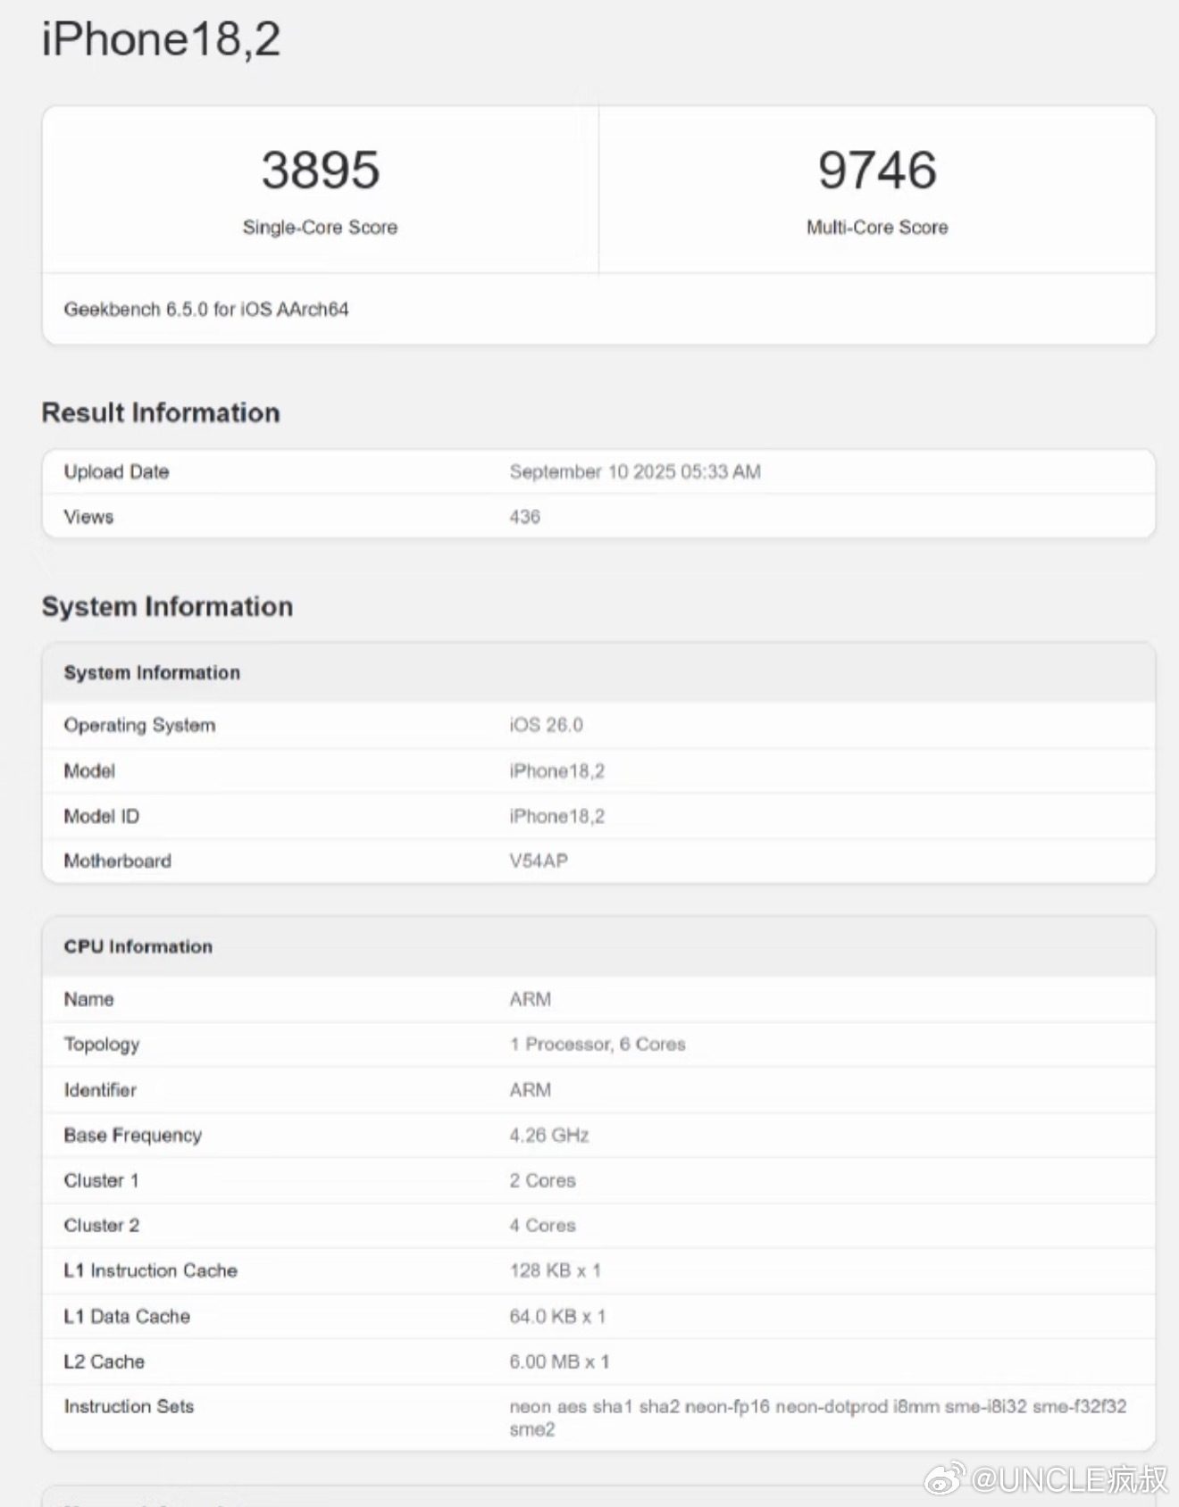The height and width of the screenshot is (1507, 1179).
Task: Click the iPhone18,2 page title
Action: click(x=161, y=40)
